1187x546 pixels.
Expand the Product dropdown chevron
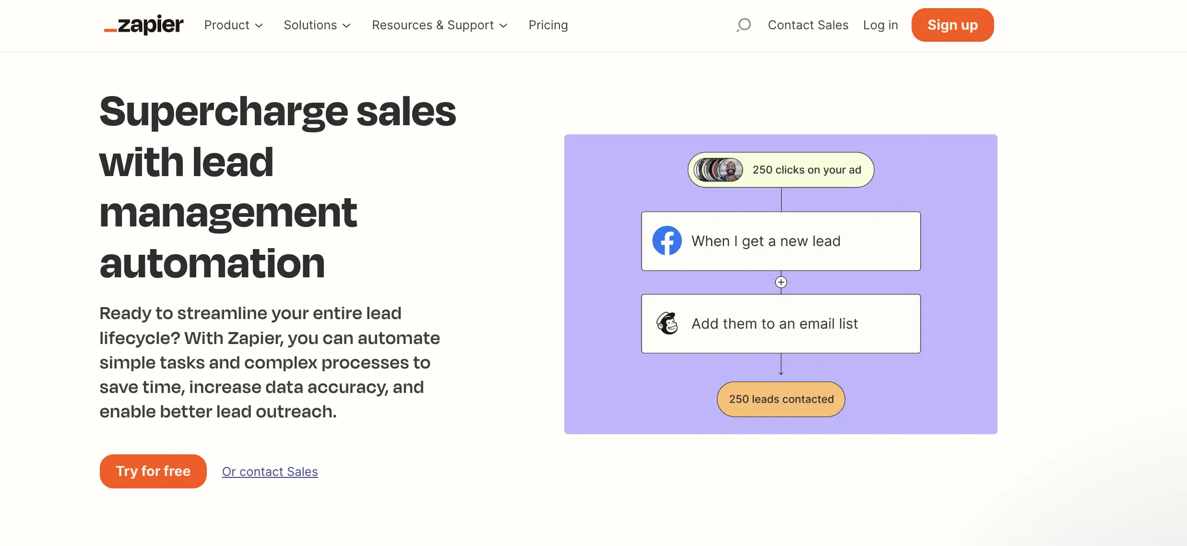point(259,25)
